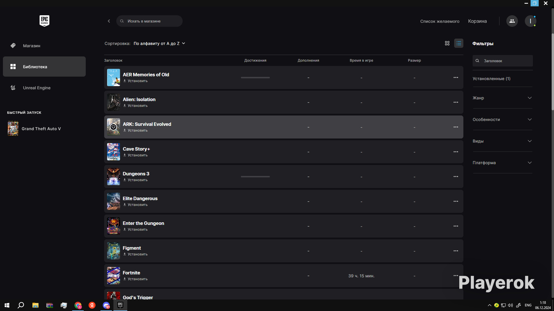The height and width of the screenshot is (311, 554).
Task: Expand the Жанр filter
Action: tap(502, 98)
